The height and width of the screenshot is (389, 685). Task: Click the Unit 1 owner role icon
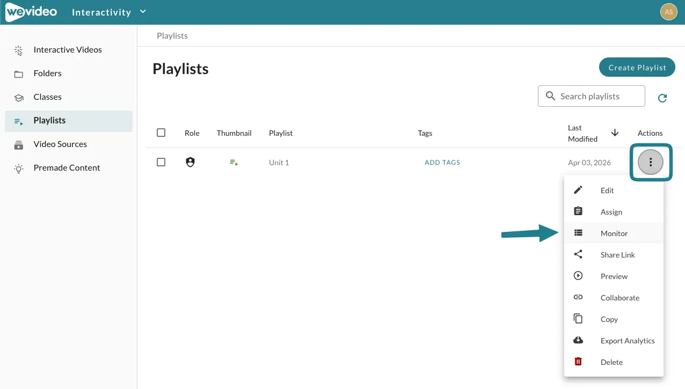click(190, 162)
